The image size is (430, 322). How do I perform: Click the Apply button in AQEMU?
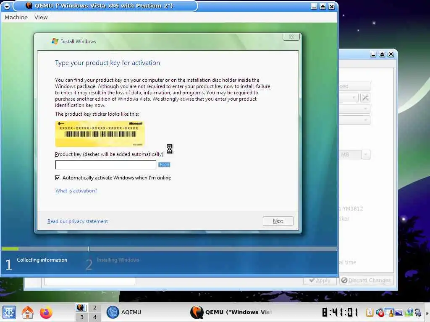pyautogui.click(x=320, y=280)
